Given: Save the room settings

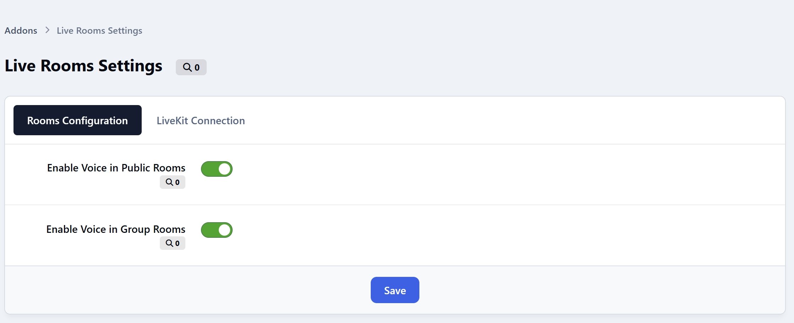Looking at the screenshot, I should pyautogui.click(x=395, y=290).
